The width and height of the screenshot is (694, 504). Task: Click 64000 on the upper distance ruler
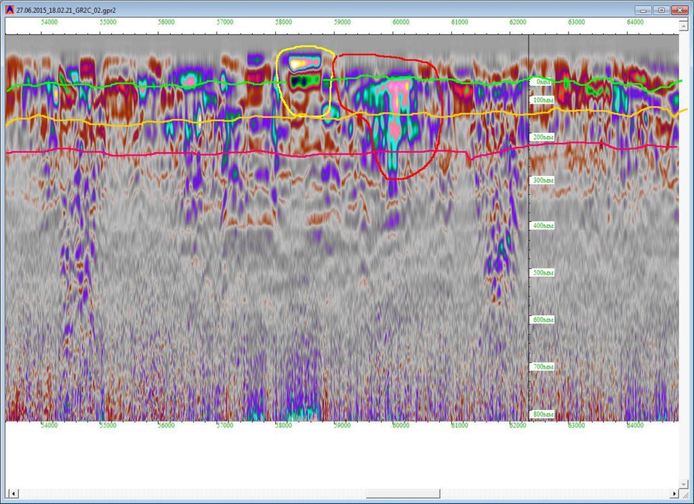[x=635, y=22]
